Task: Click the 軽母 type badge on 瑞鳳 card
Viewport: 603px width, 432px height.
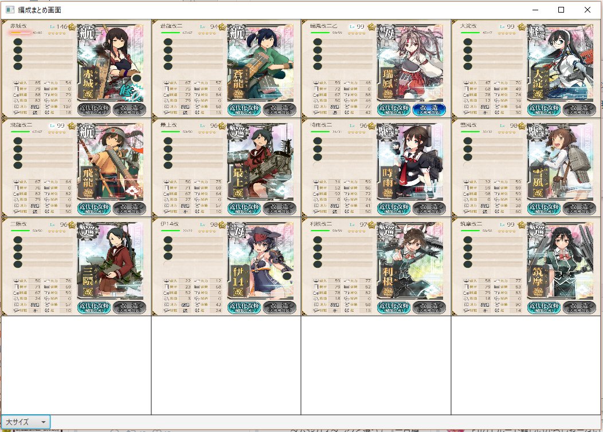Action: click(387, 33)
